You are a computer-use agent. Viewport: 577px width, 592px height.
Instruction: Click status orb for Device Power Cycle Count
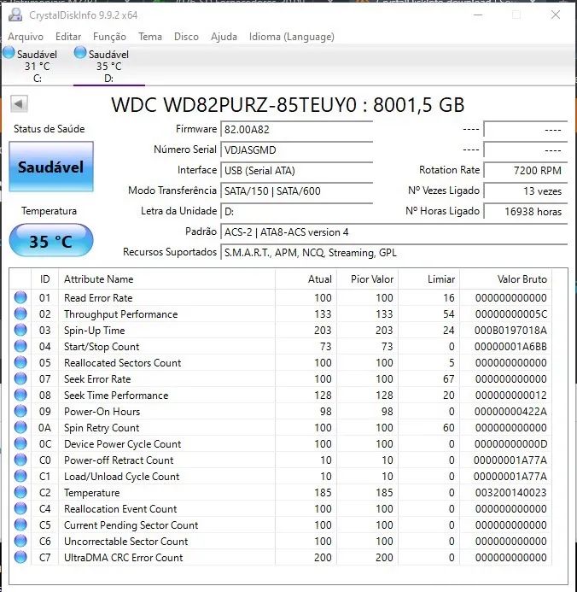(20, 443)
